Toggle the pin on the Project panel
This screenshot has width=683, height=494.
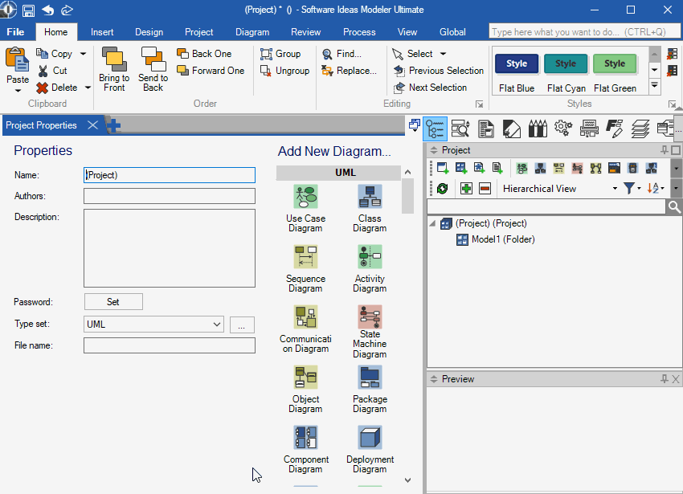point(665,150)
